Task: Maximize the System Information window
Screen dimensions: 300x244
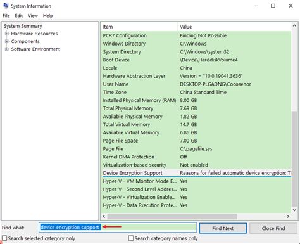Action: (x=273, y=6)
